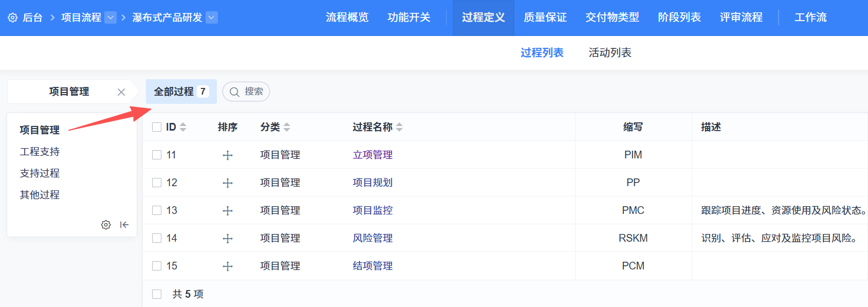This screenshot has width=868, height=307.
Task: Sort by the 分类 column
Action: (287, 127)
